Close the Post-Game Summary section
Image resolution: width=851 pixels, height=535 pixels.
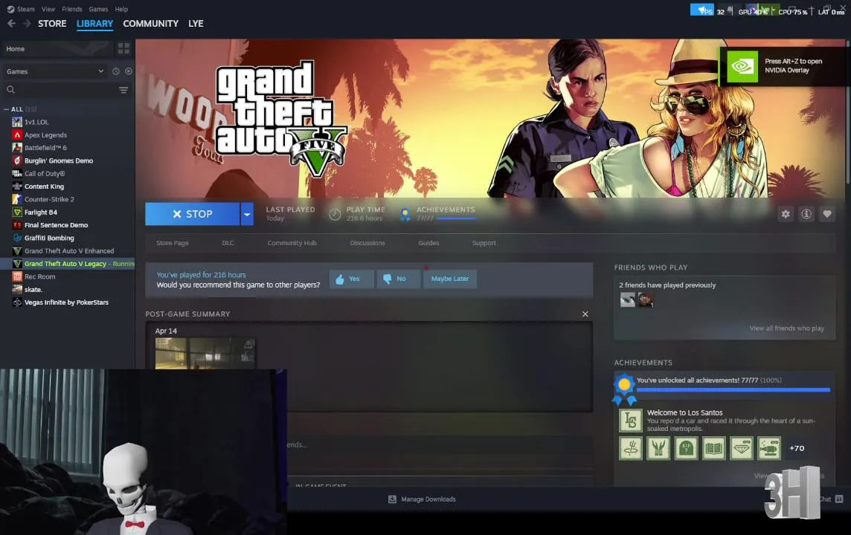(x=585, y=314)
